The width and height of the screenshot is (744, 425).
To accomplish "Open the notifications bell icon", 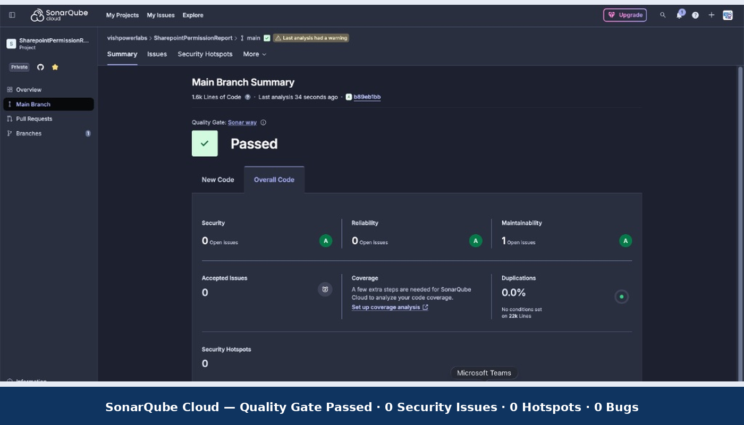I will [679, 15].
